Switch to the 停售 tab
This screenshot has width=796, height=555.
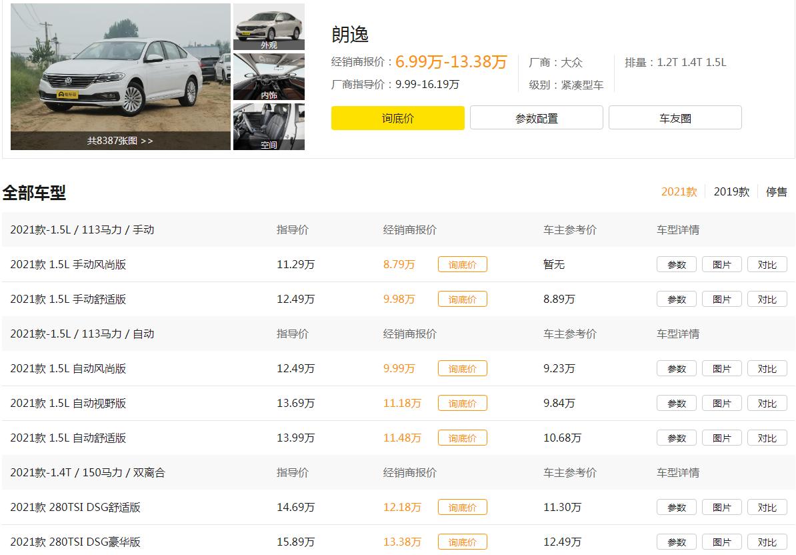(776, 192)
